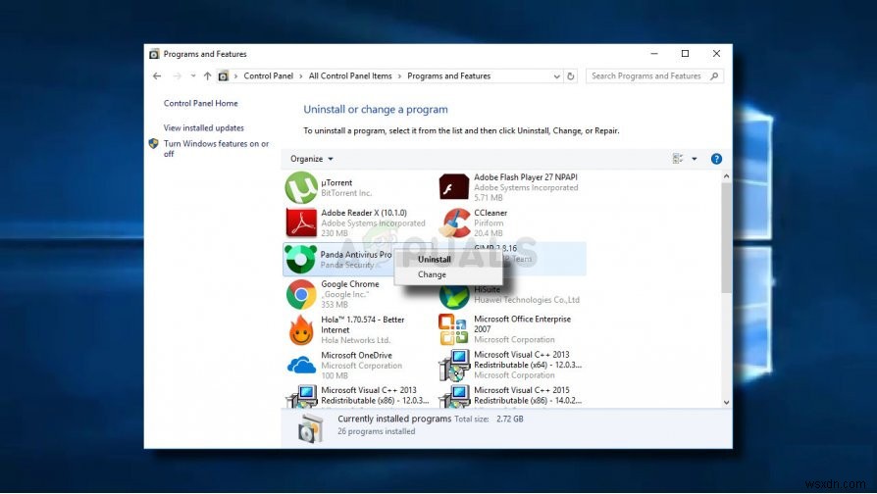The image size is (877, 494).
Task: Select "Adobe Flash Player 27 NPAPI" text
Action: point(526,177)
